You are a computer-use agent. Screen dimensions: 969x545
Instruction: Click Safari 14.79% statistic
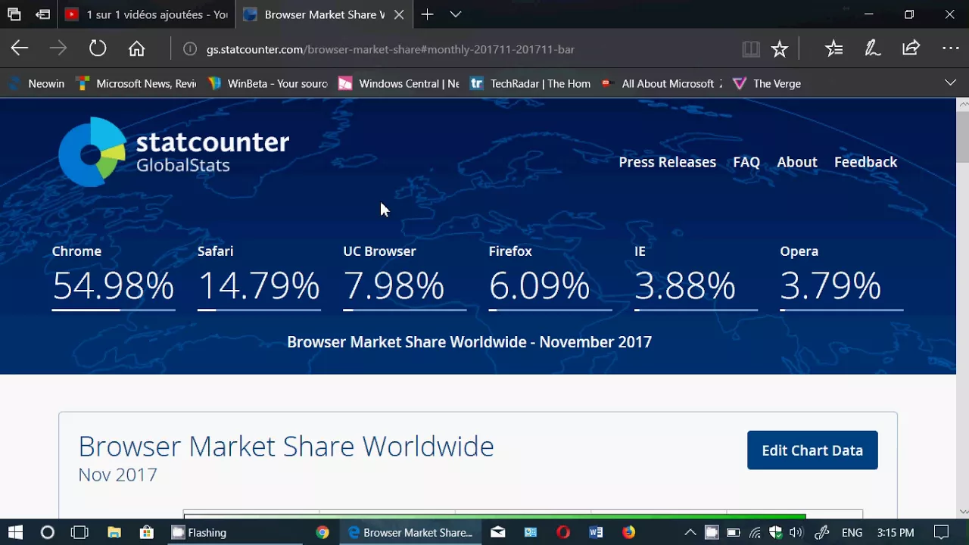click(x=259, y=277)
